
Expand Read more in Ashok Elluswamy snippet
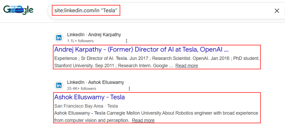[143, 120]
